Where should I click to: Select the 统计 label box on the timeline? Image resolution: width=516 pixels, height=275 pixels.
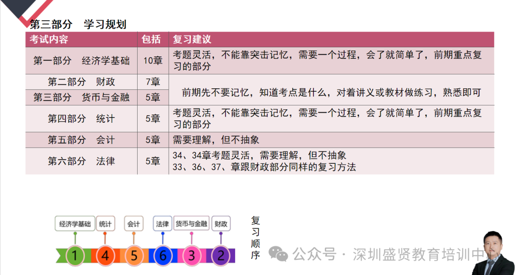point(105,223)
